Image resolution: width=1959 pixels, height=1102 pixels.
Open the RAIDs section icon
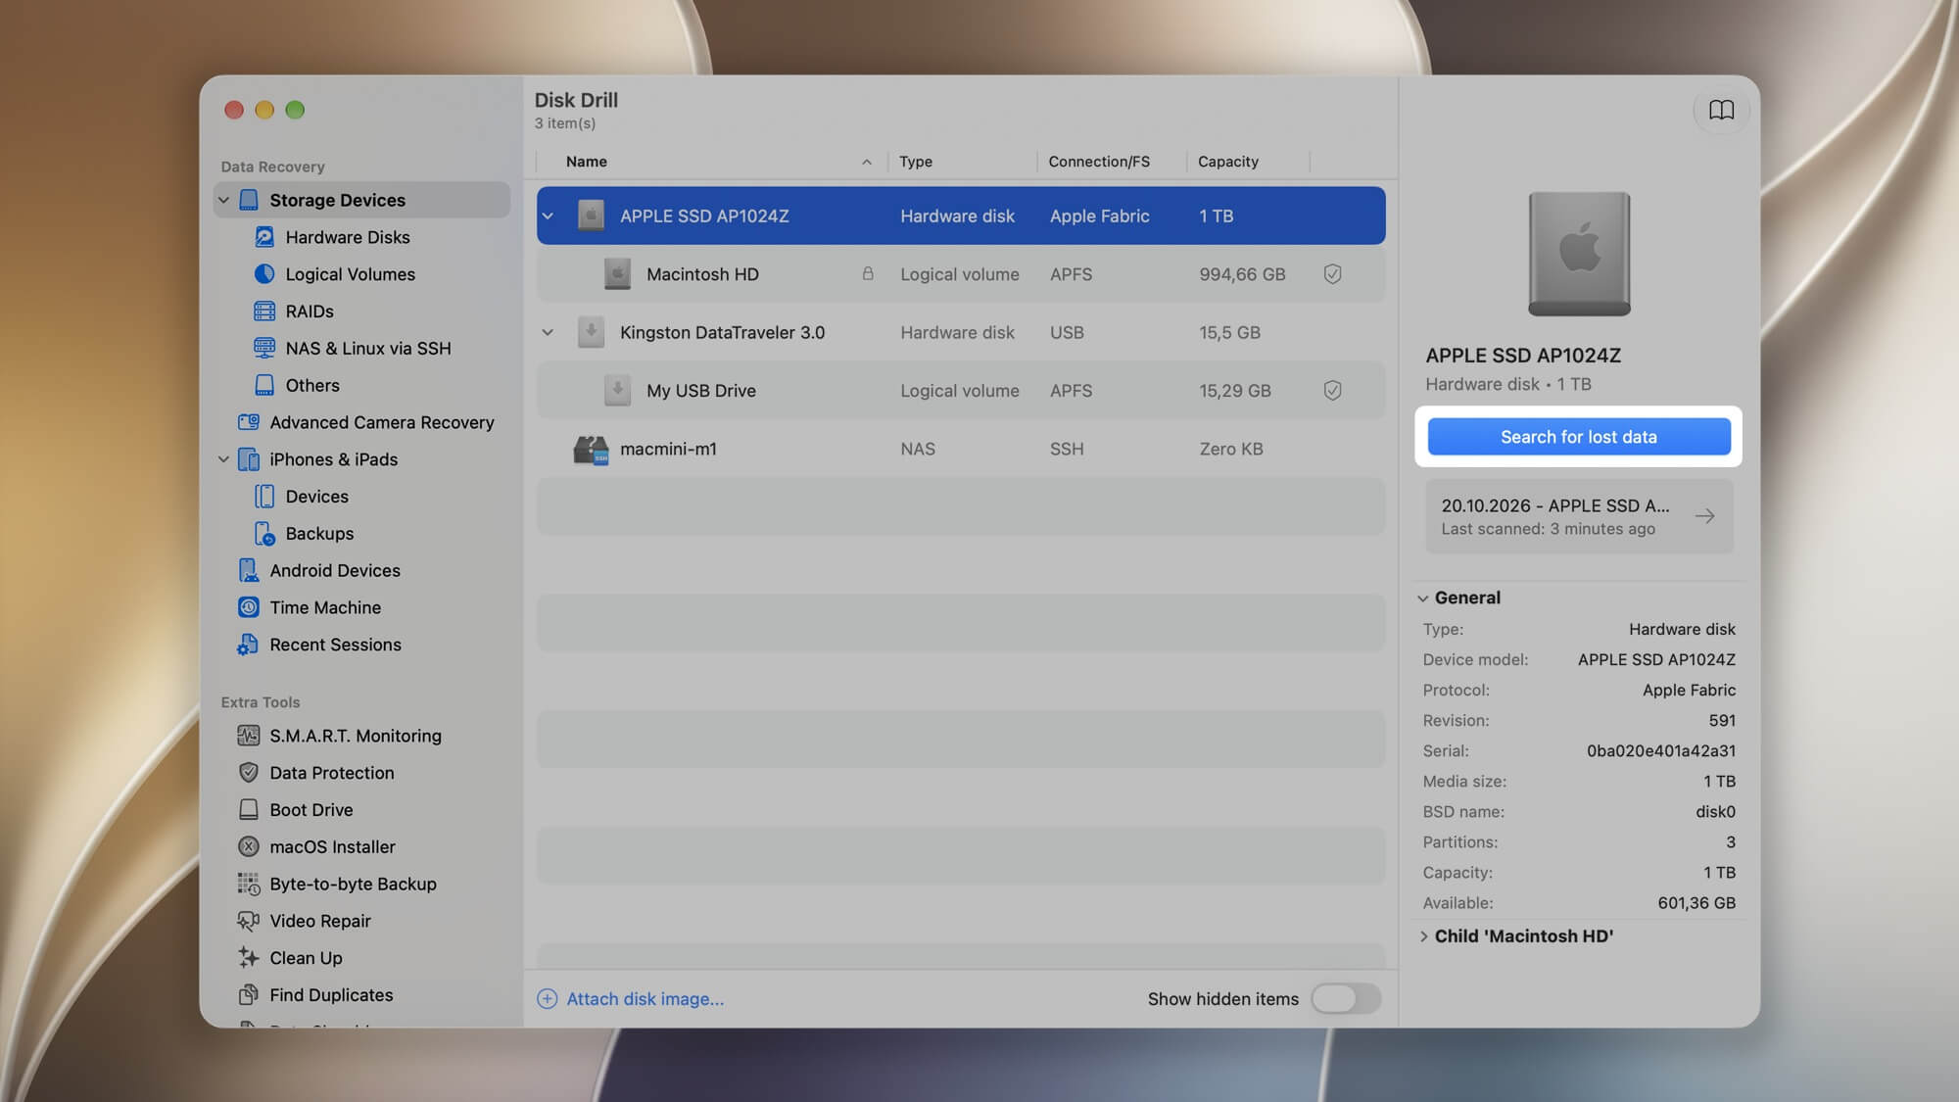pos(264,311)
